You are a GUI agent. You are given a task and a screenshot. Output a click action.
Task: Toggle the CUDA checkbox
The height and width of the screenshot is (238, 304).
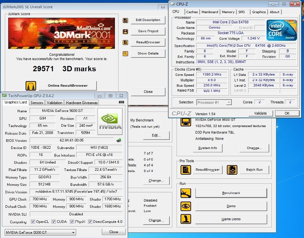tap(54, 222)
